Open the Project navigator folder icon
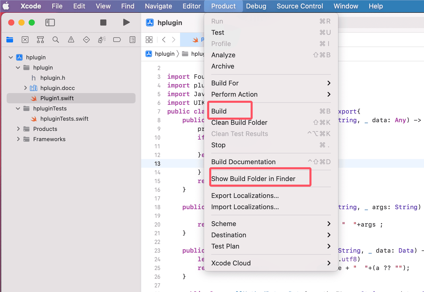This screenshot has height=292, width=424. (x=10, y=40)
